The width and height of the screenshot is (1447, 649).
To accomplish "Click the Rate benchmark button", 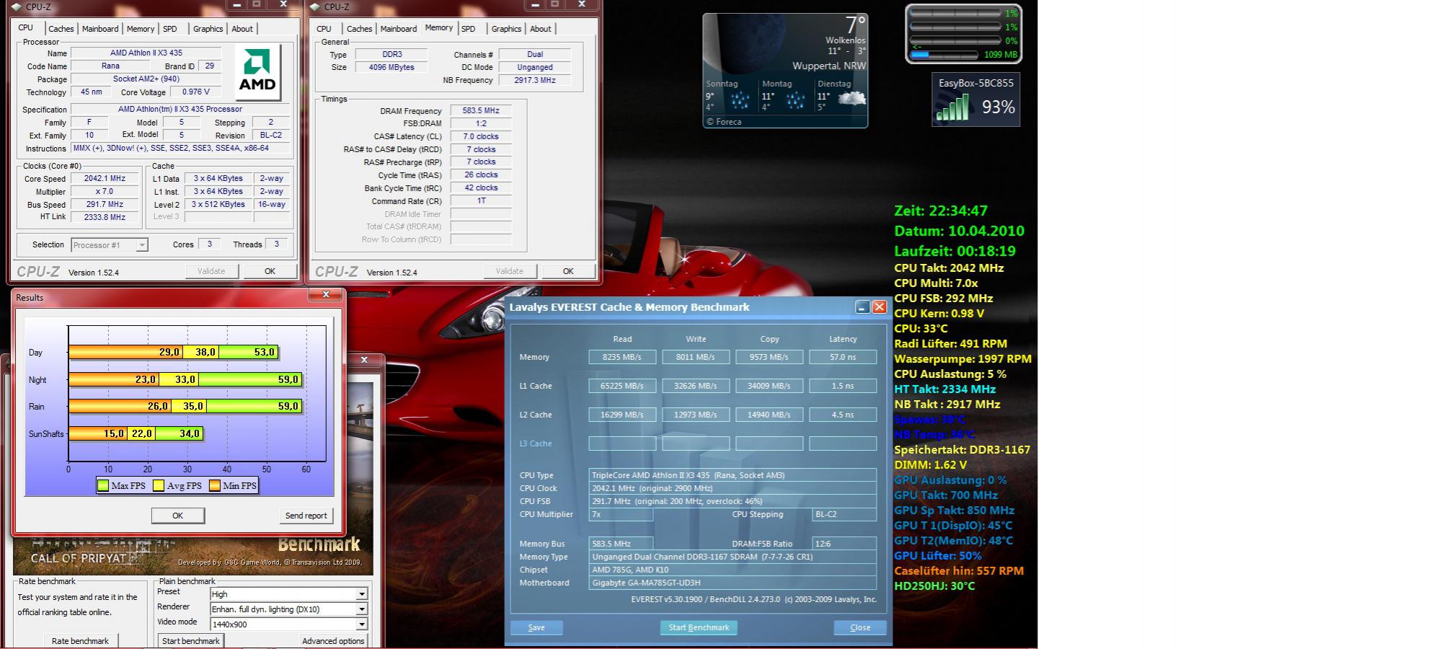I will (80, 640).
